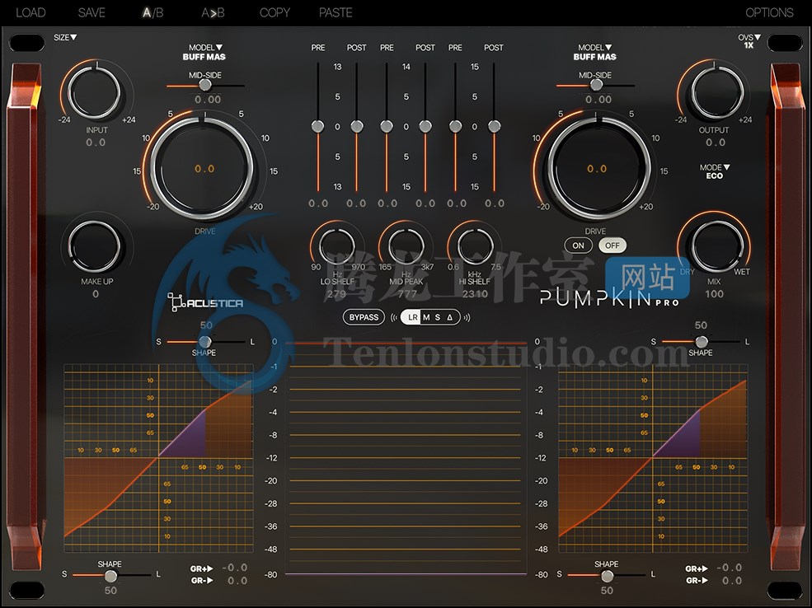The image size is (812, 608).
Task: Select M (mid) monitoring mode
Action: coord(426,317)
